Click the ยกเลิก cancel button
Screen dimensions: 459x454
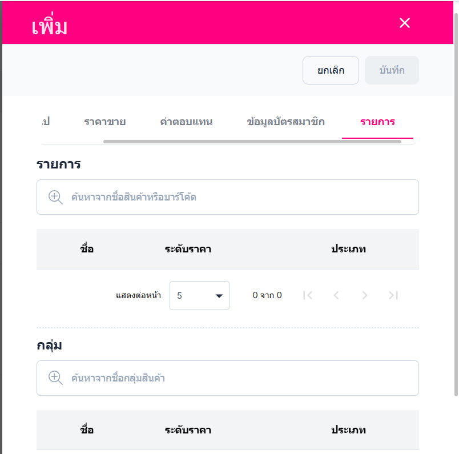[x=331, y=70]
